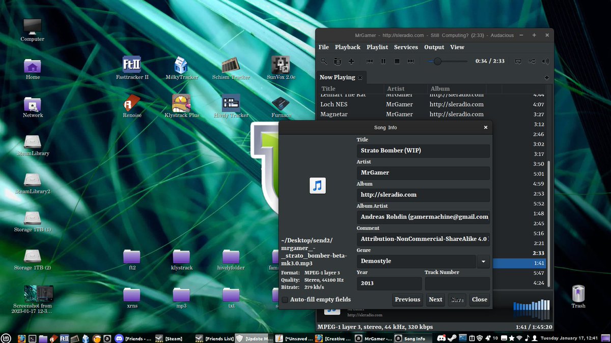Click the Artist field showing MrGamer
The height and width of the screenshot is (343, 611).
tap(423, 173)
